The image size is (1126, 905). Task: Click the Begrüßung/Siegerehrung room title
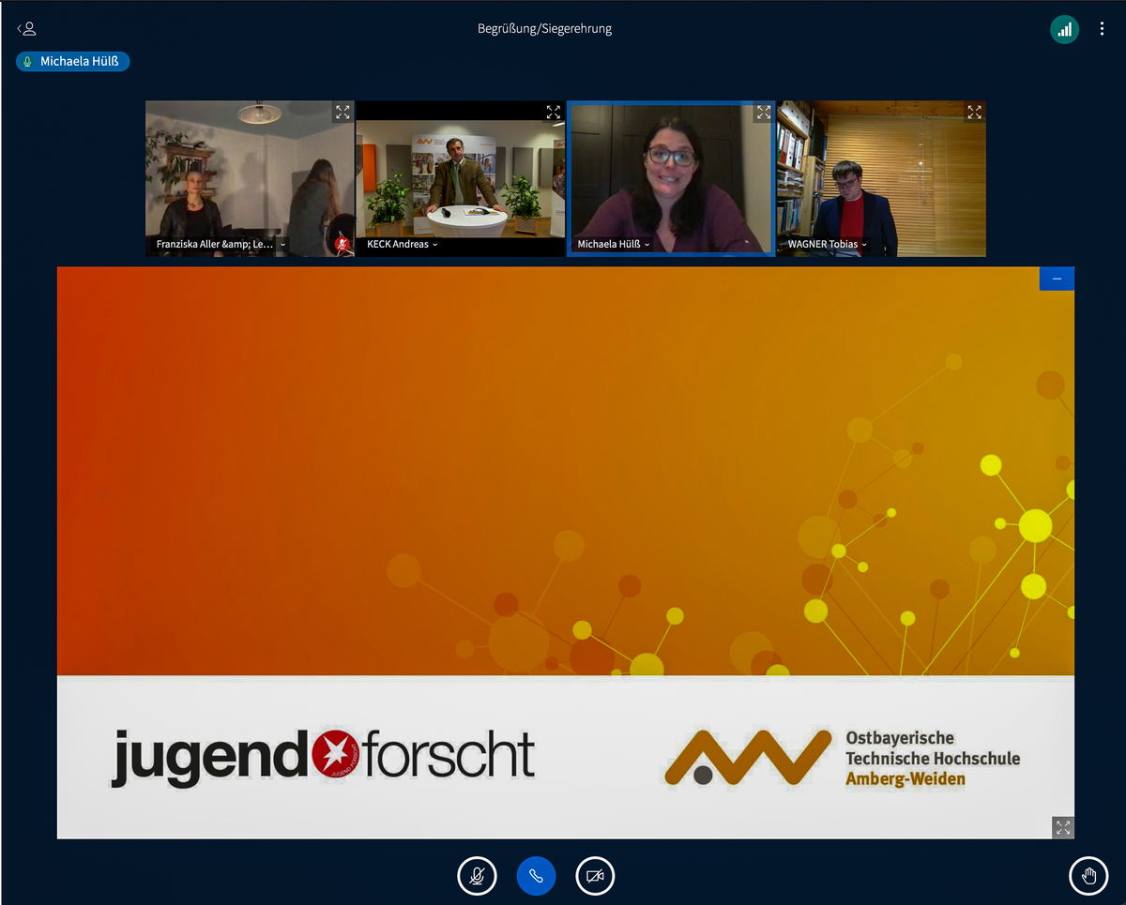coord(544,29)
